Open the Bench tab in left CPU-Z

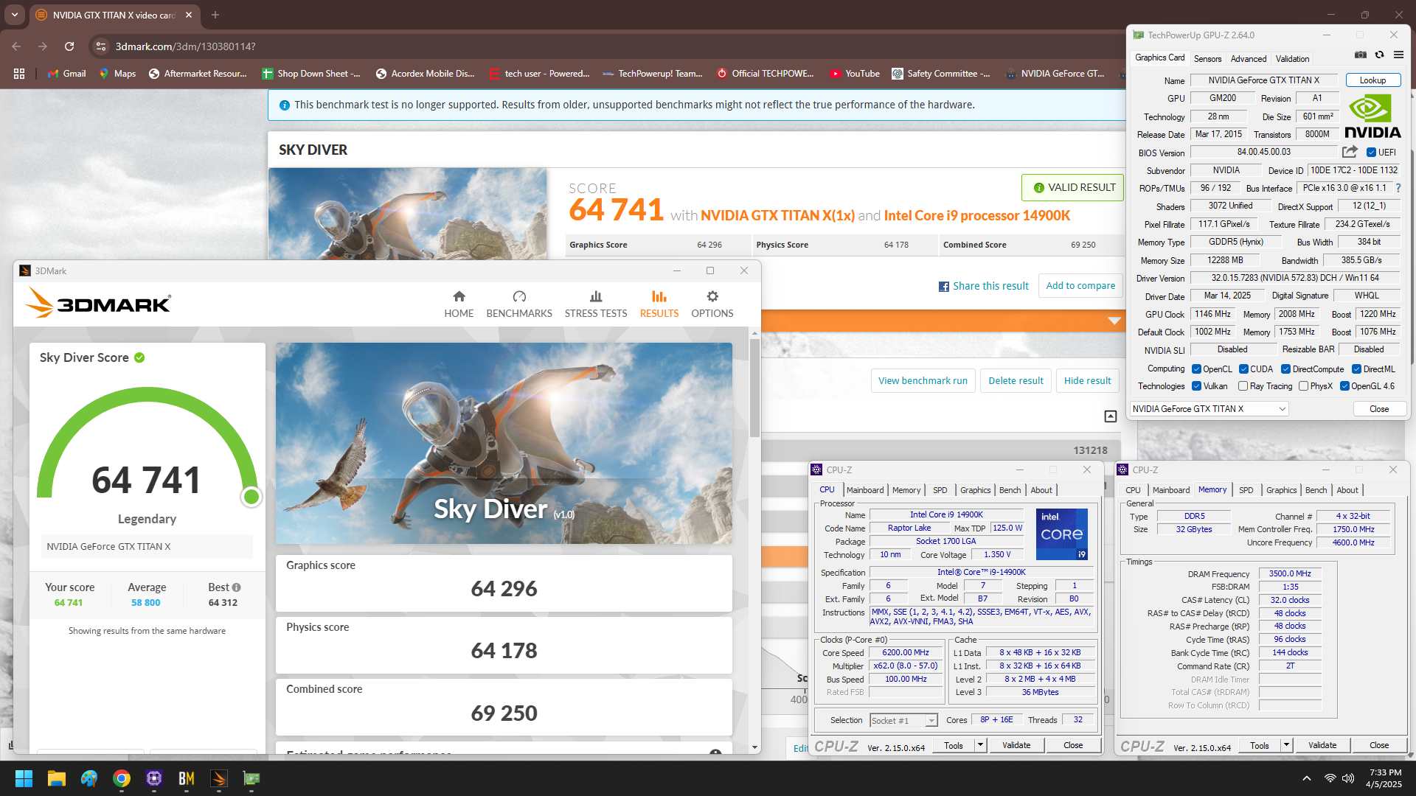(x=1010, y=490)
